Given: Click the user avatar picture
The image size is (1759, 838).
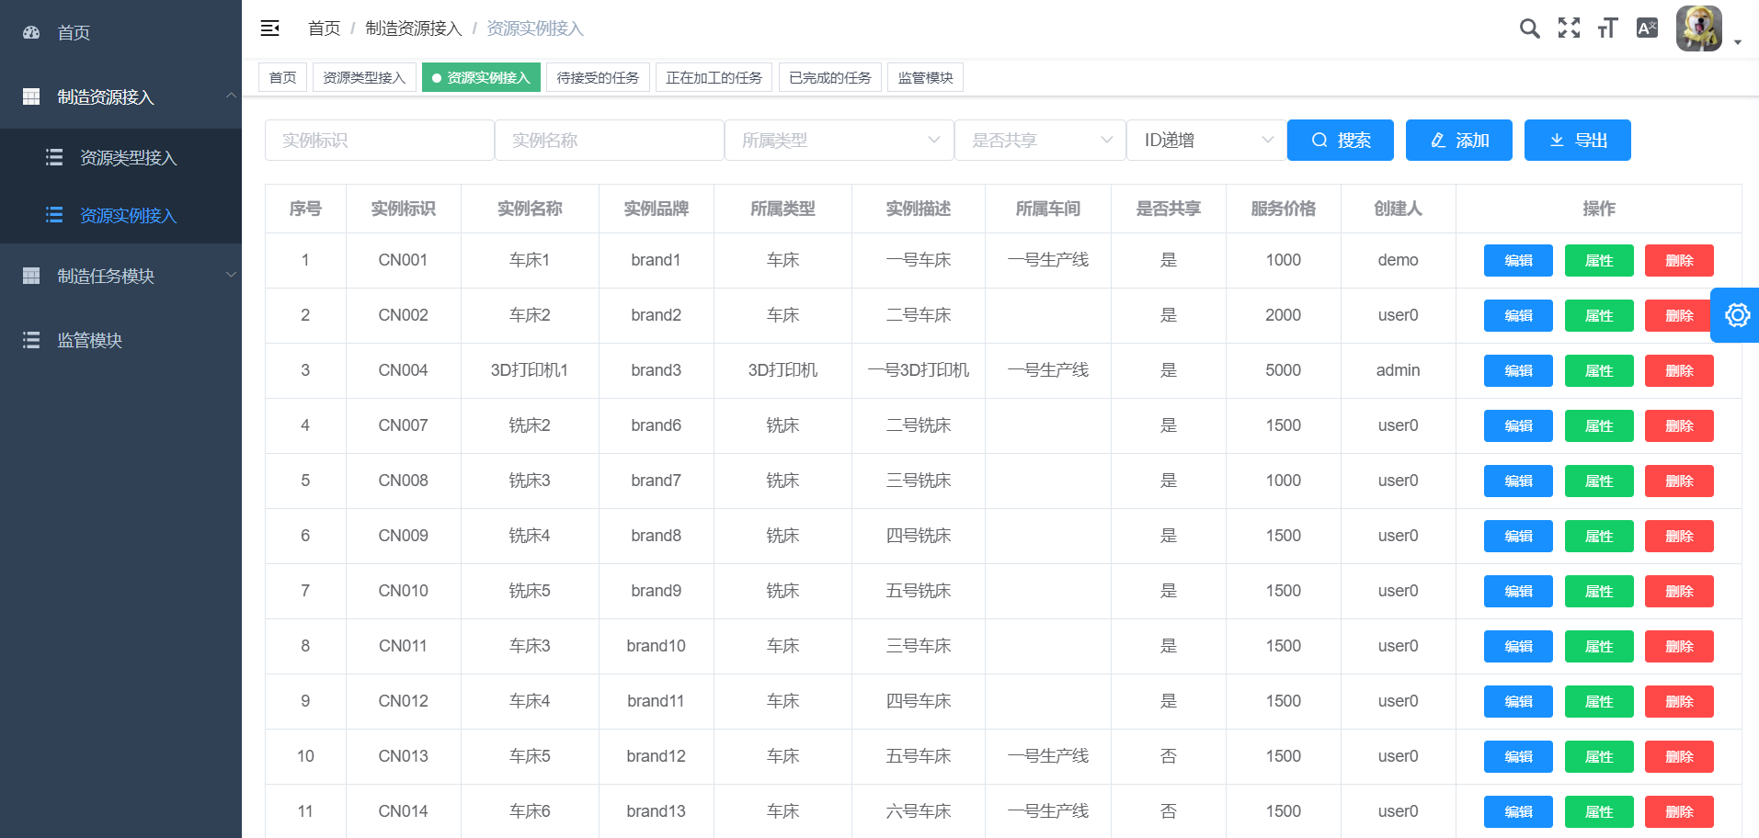Looking at the screenshot, I should (1698, 28).
